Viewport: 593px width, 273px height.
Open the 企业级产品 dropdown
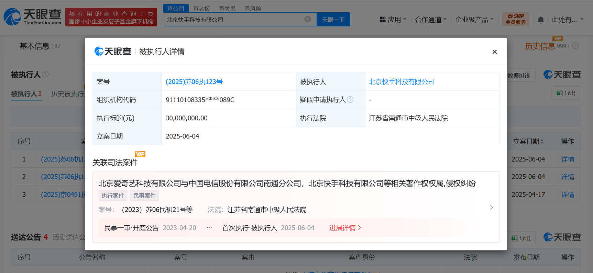point(474,20)
